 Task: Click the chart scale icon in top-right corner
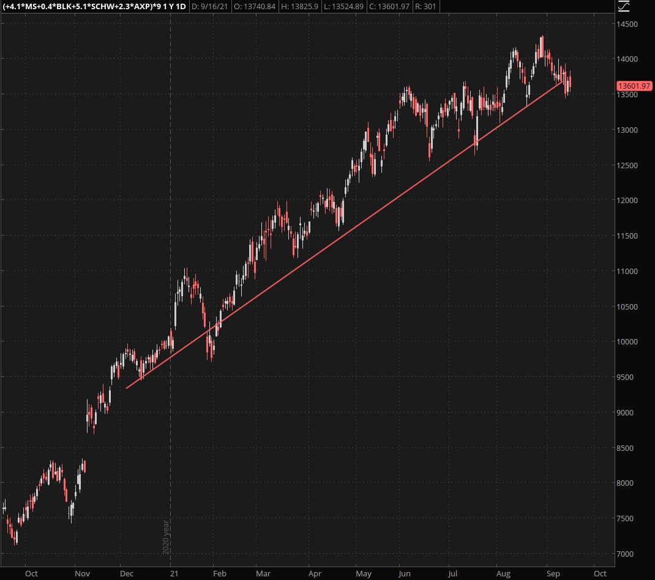point(624,7)
